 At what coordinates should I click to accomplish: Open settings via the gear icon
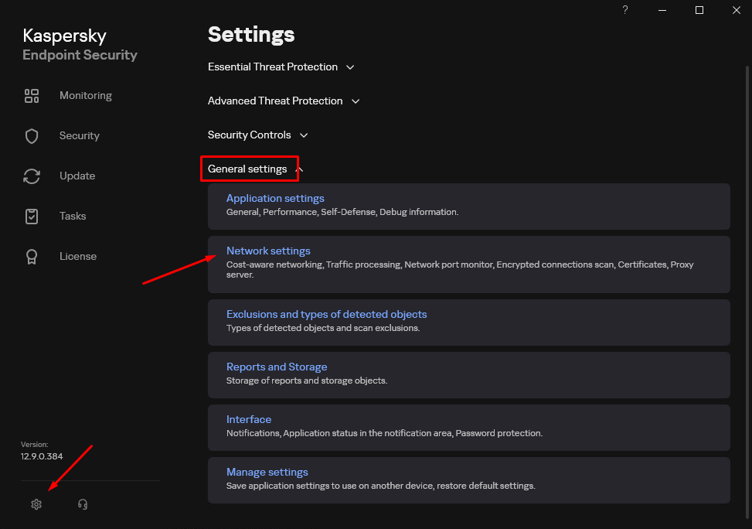tap(36, 504)
